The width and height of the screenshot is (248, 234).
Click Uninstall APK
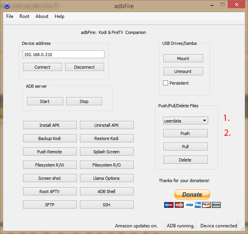click(x=107, y=125)
